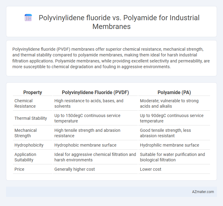Click the 'Generally higher cost' cell

tap(95, 169)
